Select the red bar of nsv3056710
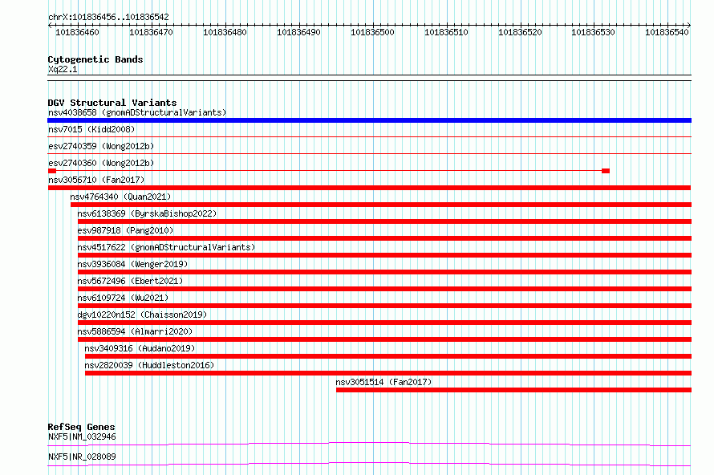This screenshot has width=714, height=475. 369,188
